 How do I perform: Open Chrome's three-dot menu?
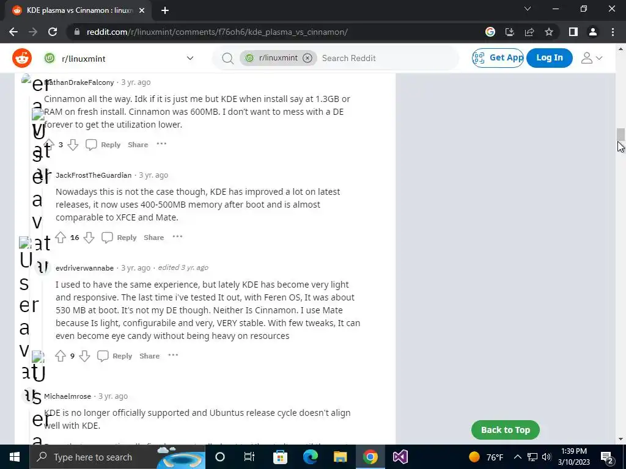[613, 32]
